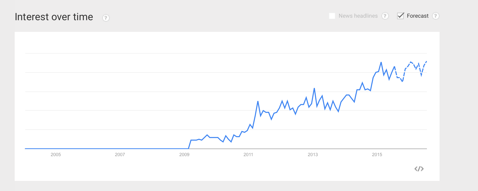This screenshot has width=478, height=191.
Task: Enable the News headlines checkbox
Action: [x=332, y=16]
